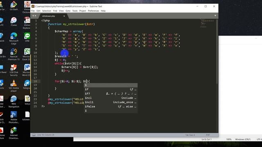Open Khmer Dictionary desktop icon
Screen dimensions: 262x147
27,7
